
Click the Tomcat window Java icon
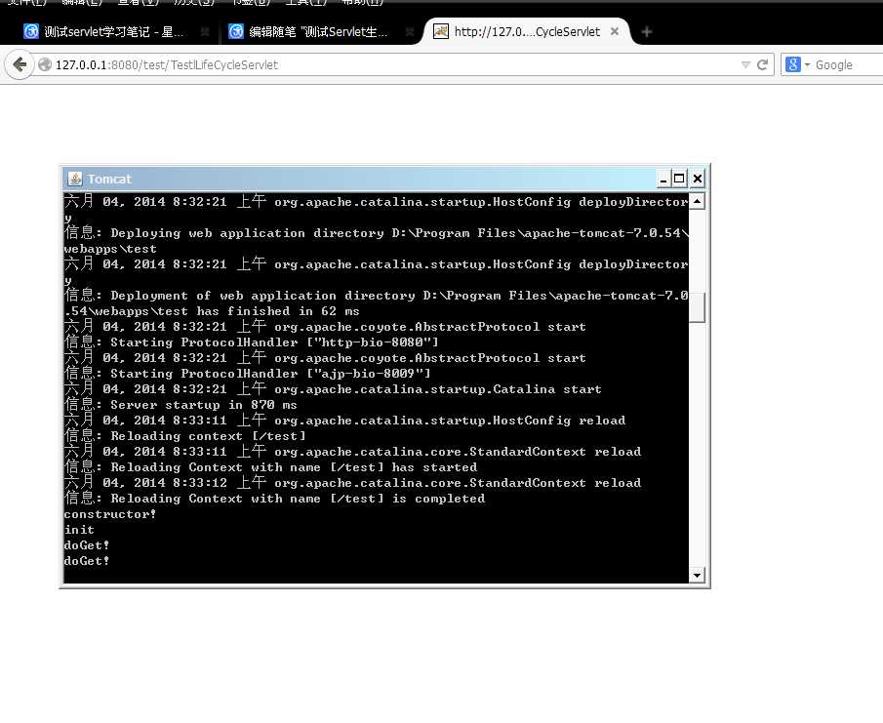pyautogui.click(x=75, y=179)
